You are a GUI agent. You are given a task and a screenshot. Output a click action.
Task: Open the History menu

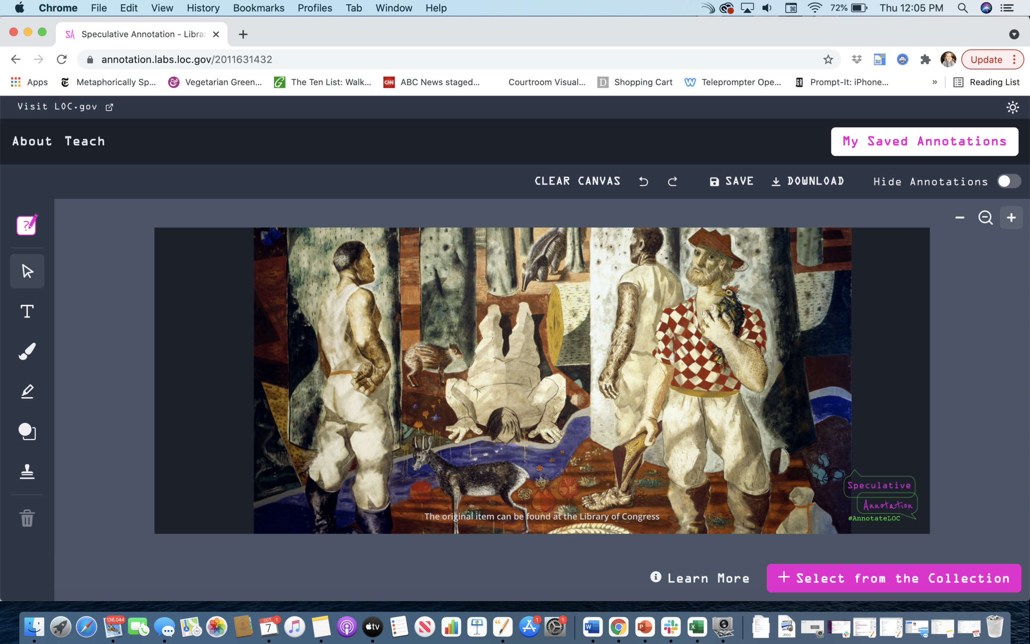click(203, 8)
